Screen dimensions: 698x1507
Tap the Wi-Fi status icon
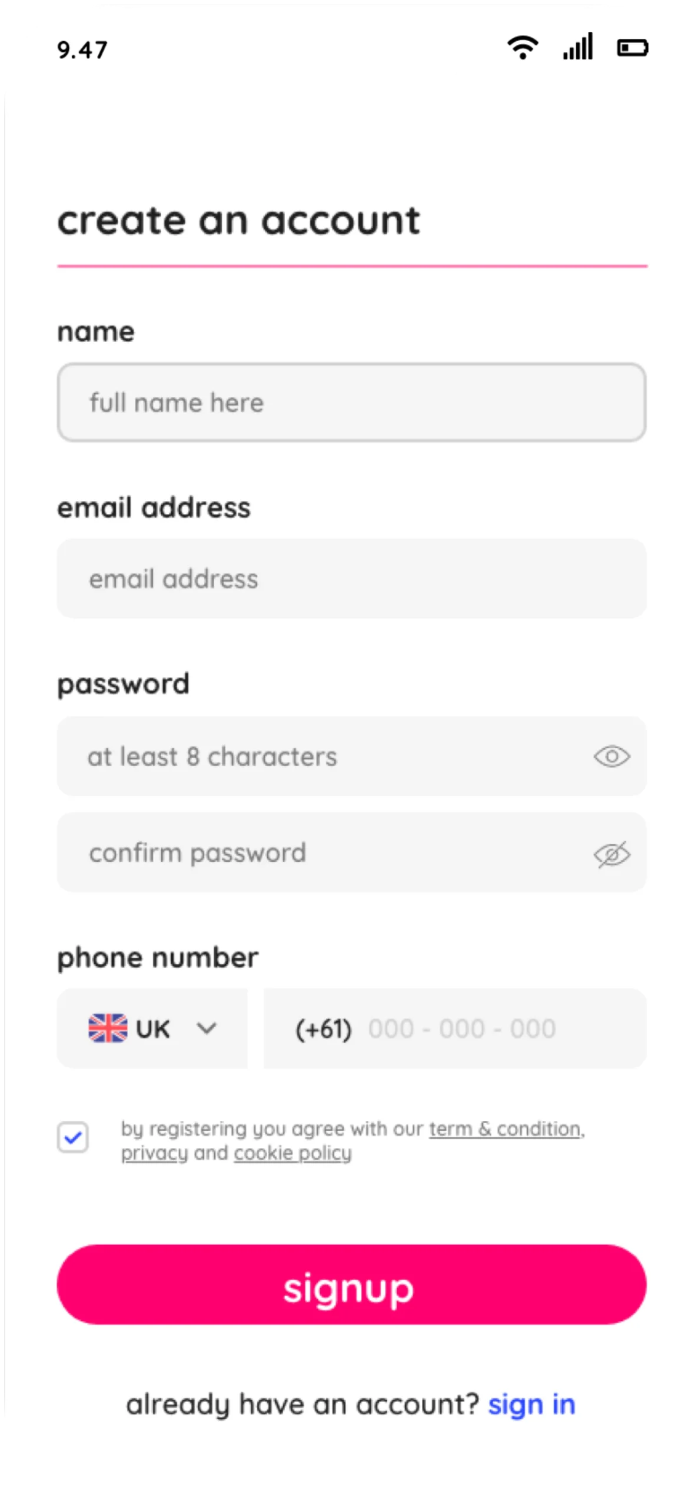522,47
